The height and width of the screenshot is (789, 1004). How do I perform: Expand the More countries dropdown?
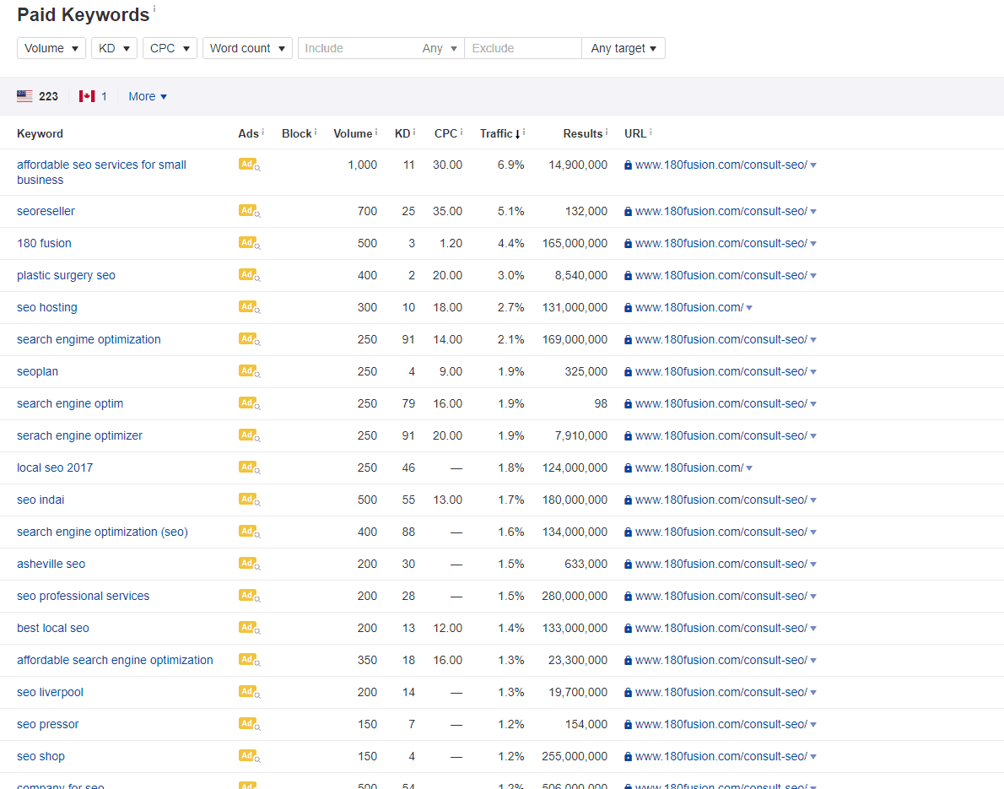pos(147,96)
